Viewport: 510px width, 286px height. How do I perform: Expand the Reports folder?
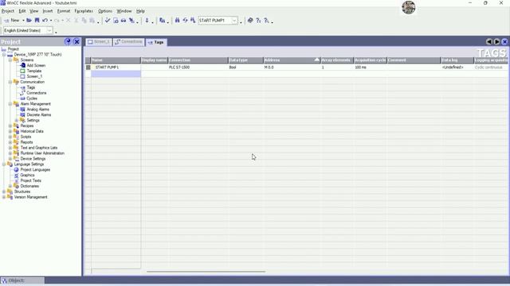click(x=10, y=142)
